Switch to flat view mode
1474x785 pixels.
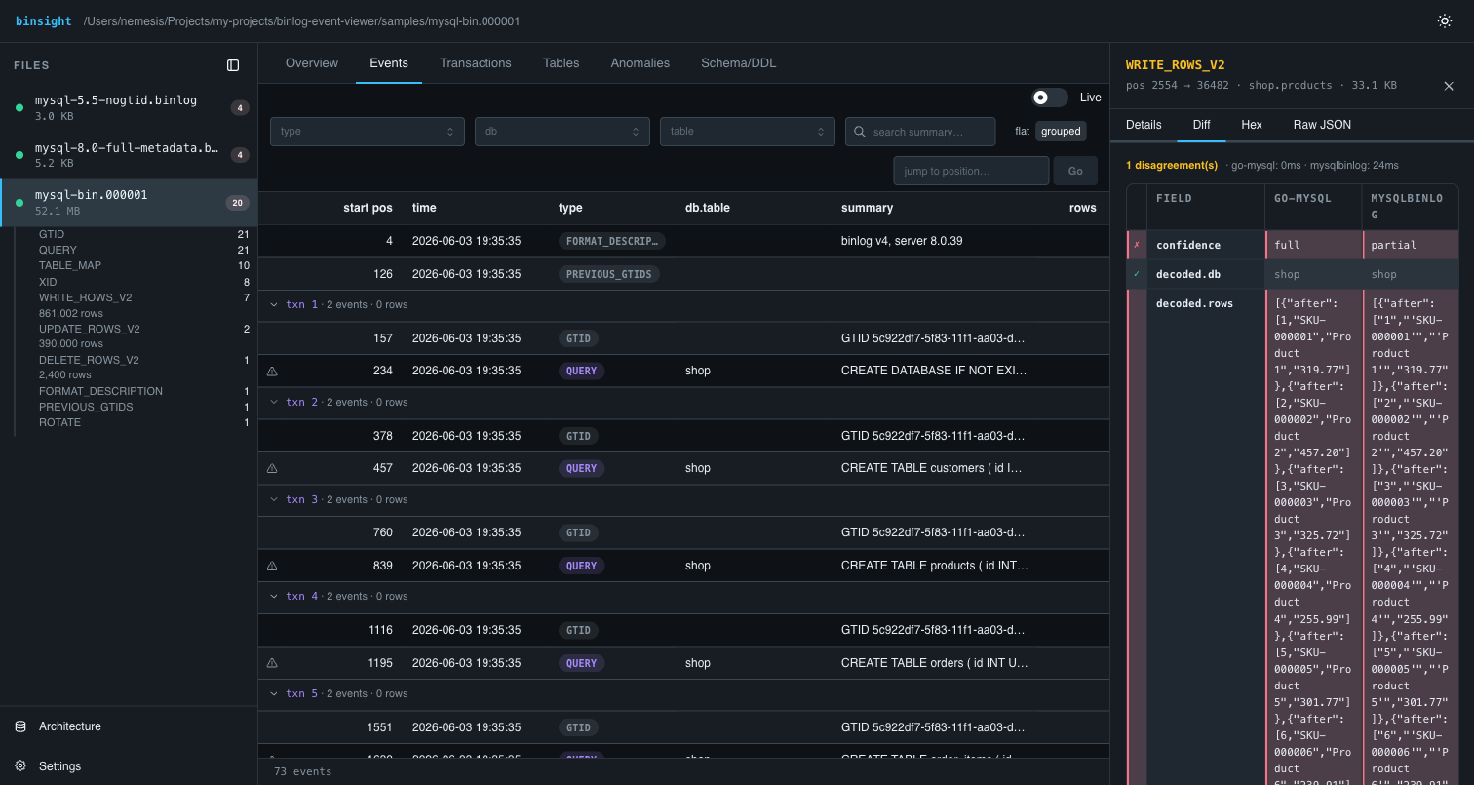pos(1022,131)
